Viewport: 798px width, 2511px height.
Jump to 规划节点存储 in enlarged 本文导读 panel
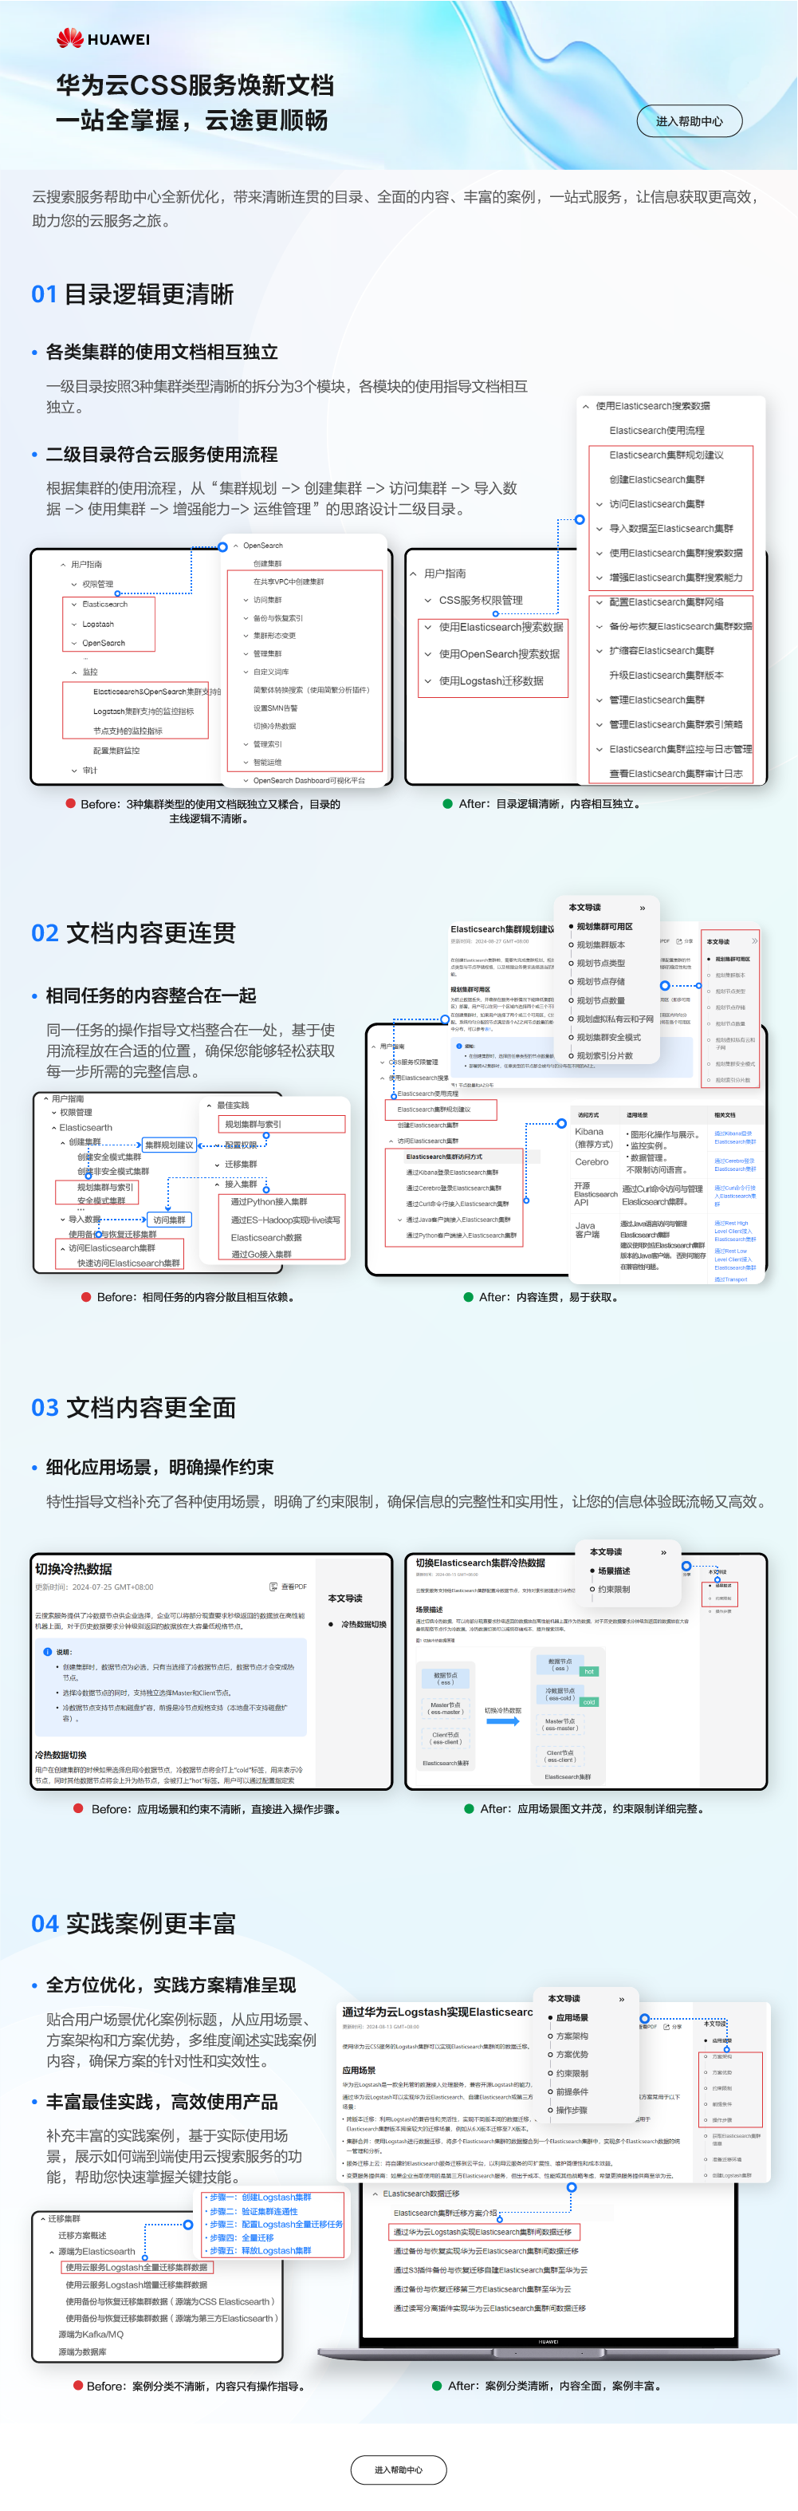coord(600,982)
